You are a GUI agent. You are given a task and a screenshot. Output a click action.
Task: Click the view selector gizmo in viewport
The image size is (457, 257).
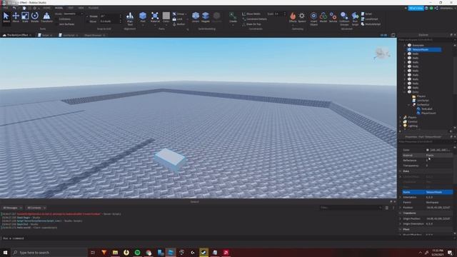(x=382, y=54)
